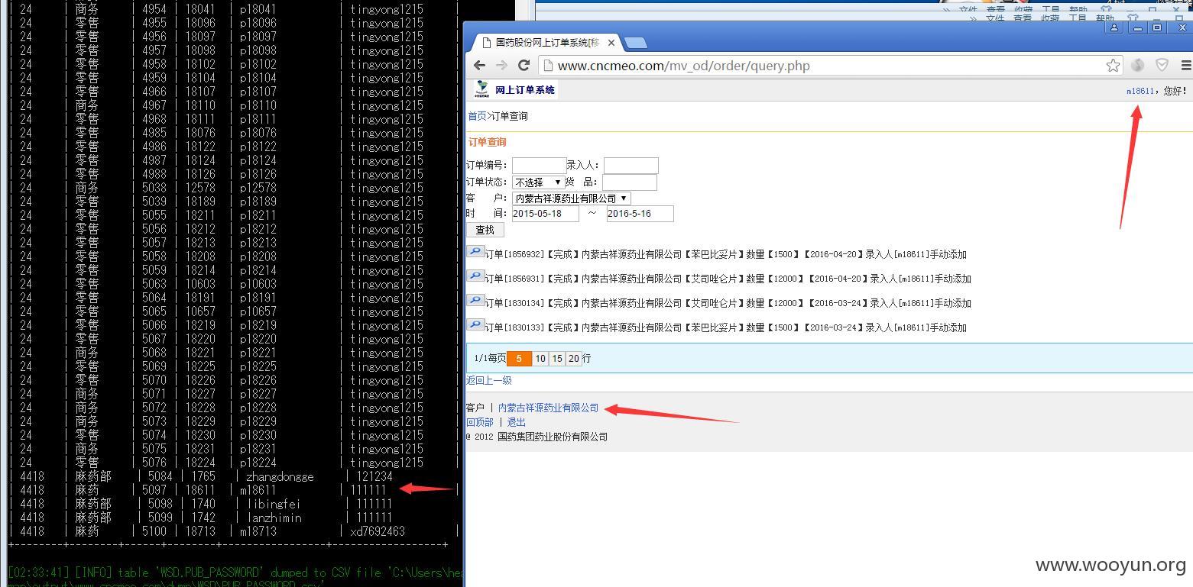This screenshot has height=587, width=1193.
Task: Set 20 rows per page
Action: 574,358
